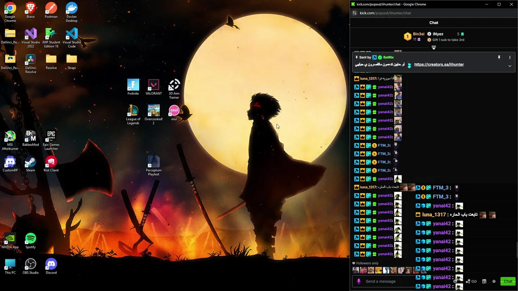This screenshot has height=291, width=518.
Task: Select the Strapi folder icon
Action: pos(72,61)
